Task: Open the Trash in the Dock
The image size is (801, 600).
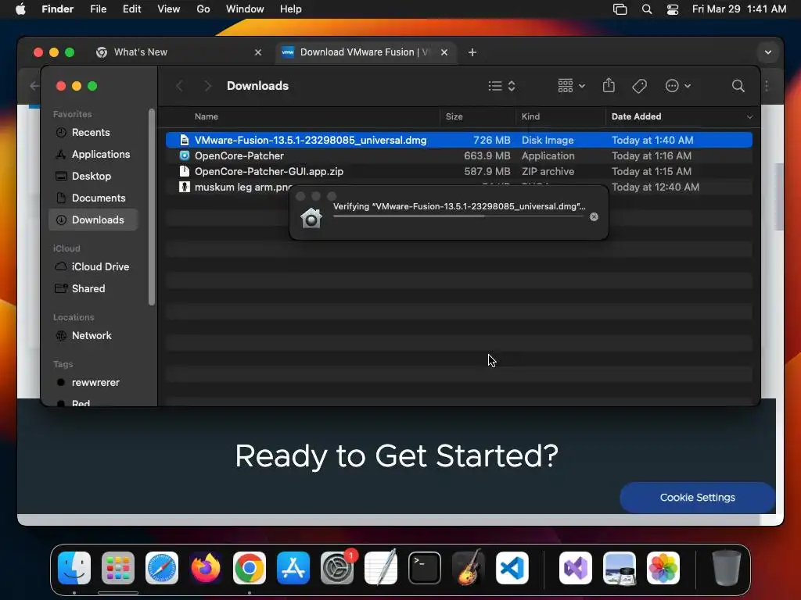Action: pos(726,568)
